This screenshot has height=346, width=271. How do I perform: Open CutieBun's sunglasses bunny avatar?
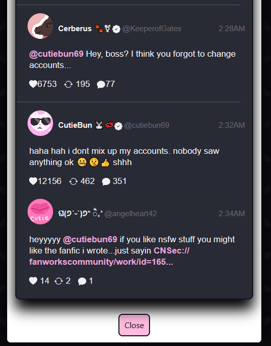40,123
